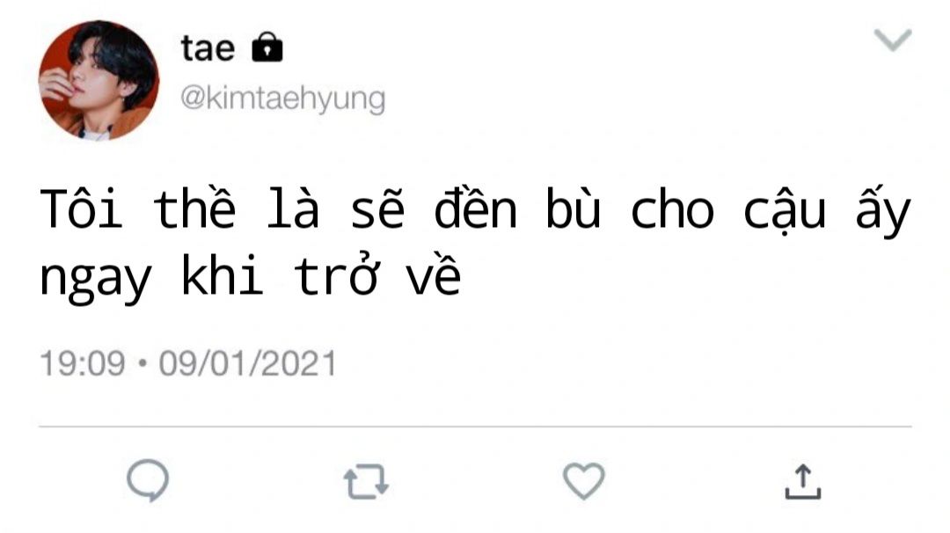Open tae's profile picture
950x533 pixels.
pyautogui.click(x=99, y=81)
